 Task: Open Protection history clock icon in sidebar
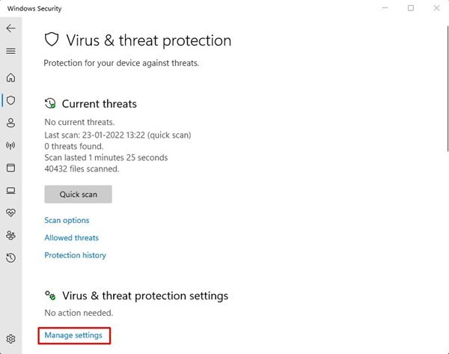(x=11, y=257)
